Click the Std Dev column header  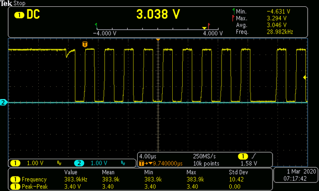coord(238,172)
